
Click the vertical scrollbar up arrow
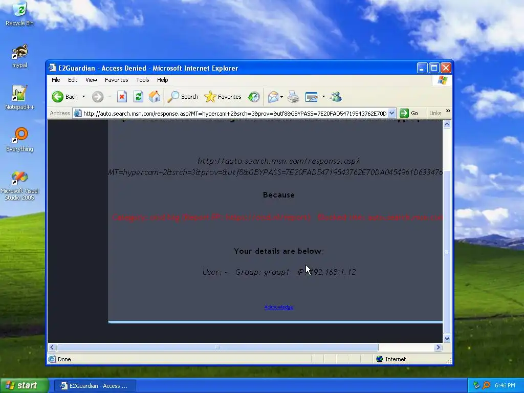[447, 124]
